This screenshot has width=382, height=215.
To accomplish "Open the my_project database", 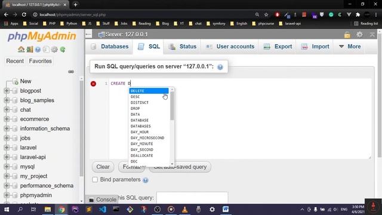I will click(x=33, y=176).
